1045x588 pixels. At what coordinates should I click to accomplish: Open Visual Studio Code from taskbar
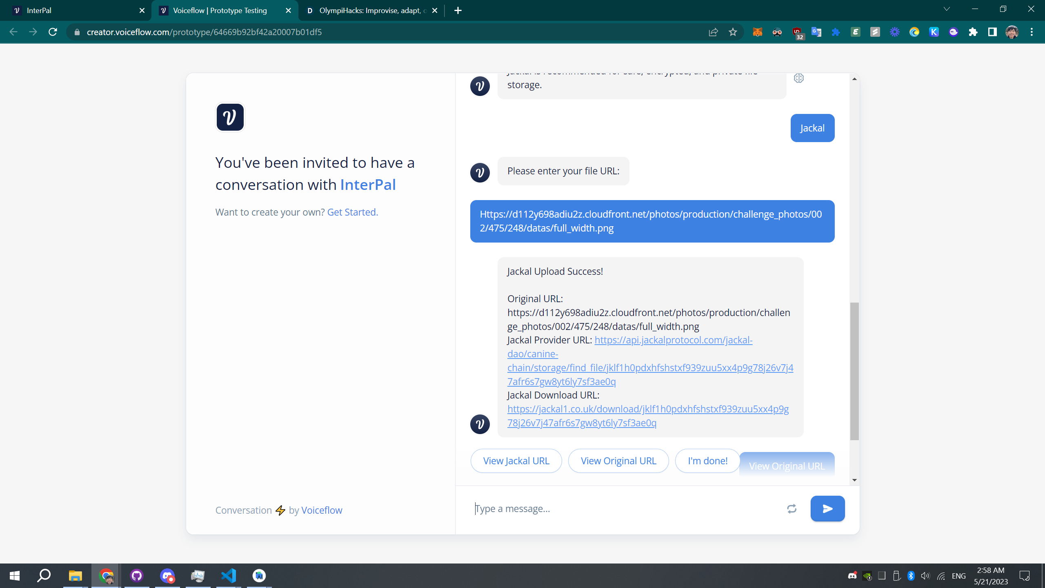point(229,576)
